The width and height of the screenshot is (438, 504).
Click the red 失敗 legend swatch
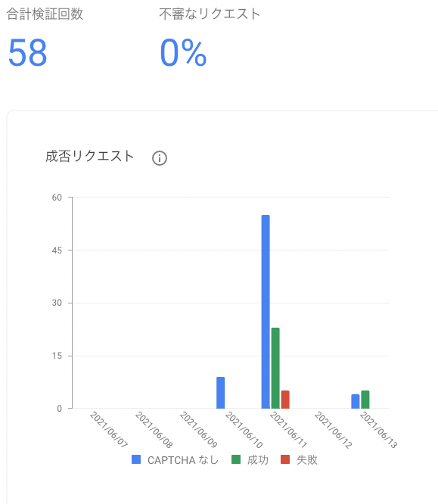285,459
